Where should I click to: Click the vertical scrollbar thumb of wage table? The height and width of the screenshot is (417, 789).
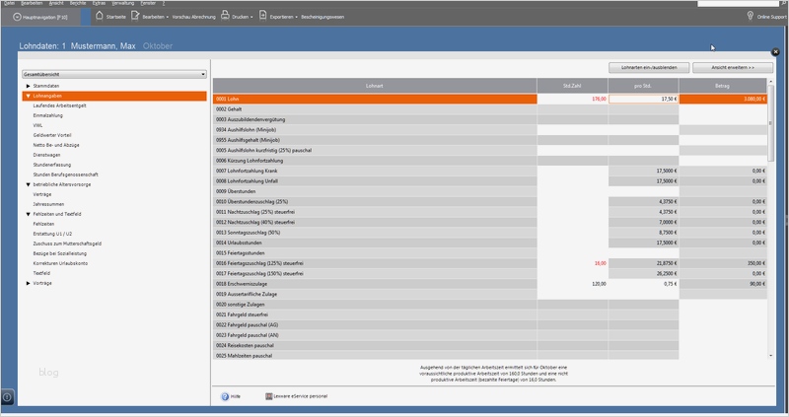(x=770, y=123)
